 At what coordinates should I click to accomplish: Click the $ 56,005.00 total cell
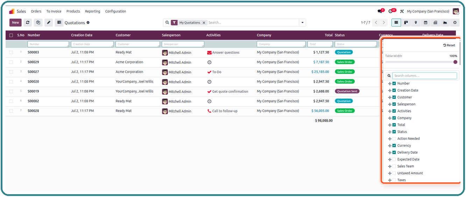[x=320, y=111]
